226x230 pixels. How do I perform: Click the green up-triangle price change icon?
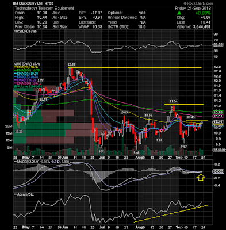coord(179,13)
